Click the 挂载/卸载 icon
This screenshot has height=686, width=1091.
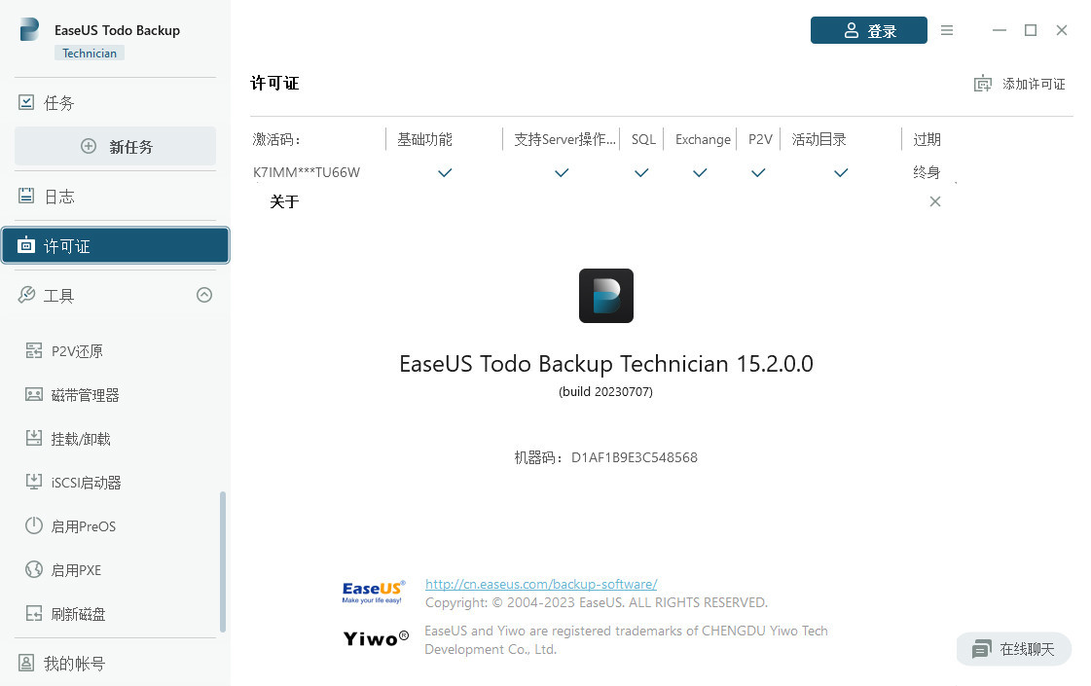click(x=33, y=438)
